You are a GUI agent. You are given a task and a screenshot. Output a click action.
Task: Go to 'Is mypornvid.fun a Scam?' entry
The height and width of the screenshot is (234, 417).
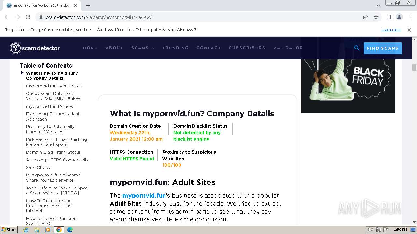point(53,177)
